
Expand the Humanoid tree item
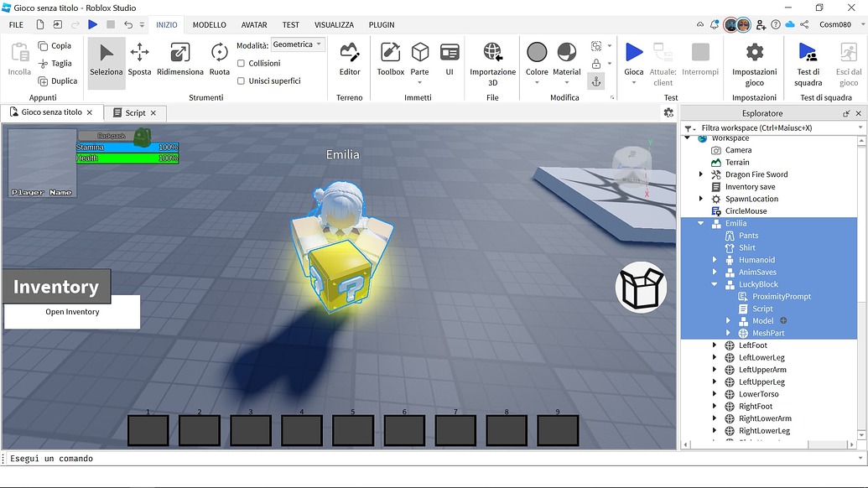point(715,260)
